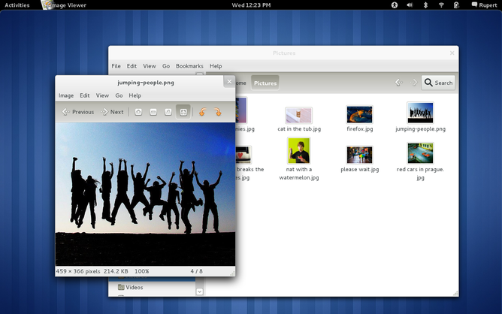Open the Bookmarks menu in file manager

(189, 66)
